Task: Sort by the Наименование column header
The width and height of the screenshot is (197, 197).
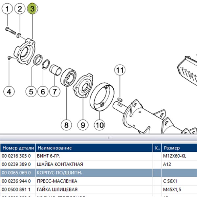Action: tap(94, 148)
